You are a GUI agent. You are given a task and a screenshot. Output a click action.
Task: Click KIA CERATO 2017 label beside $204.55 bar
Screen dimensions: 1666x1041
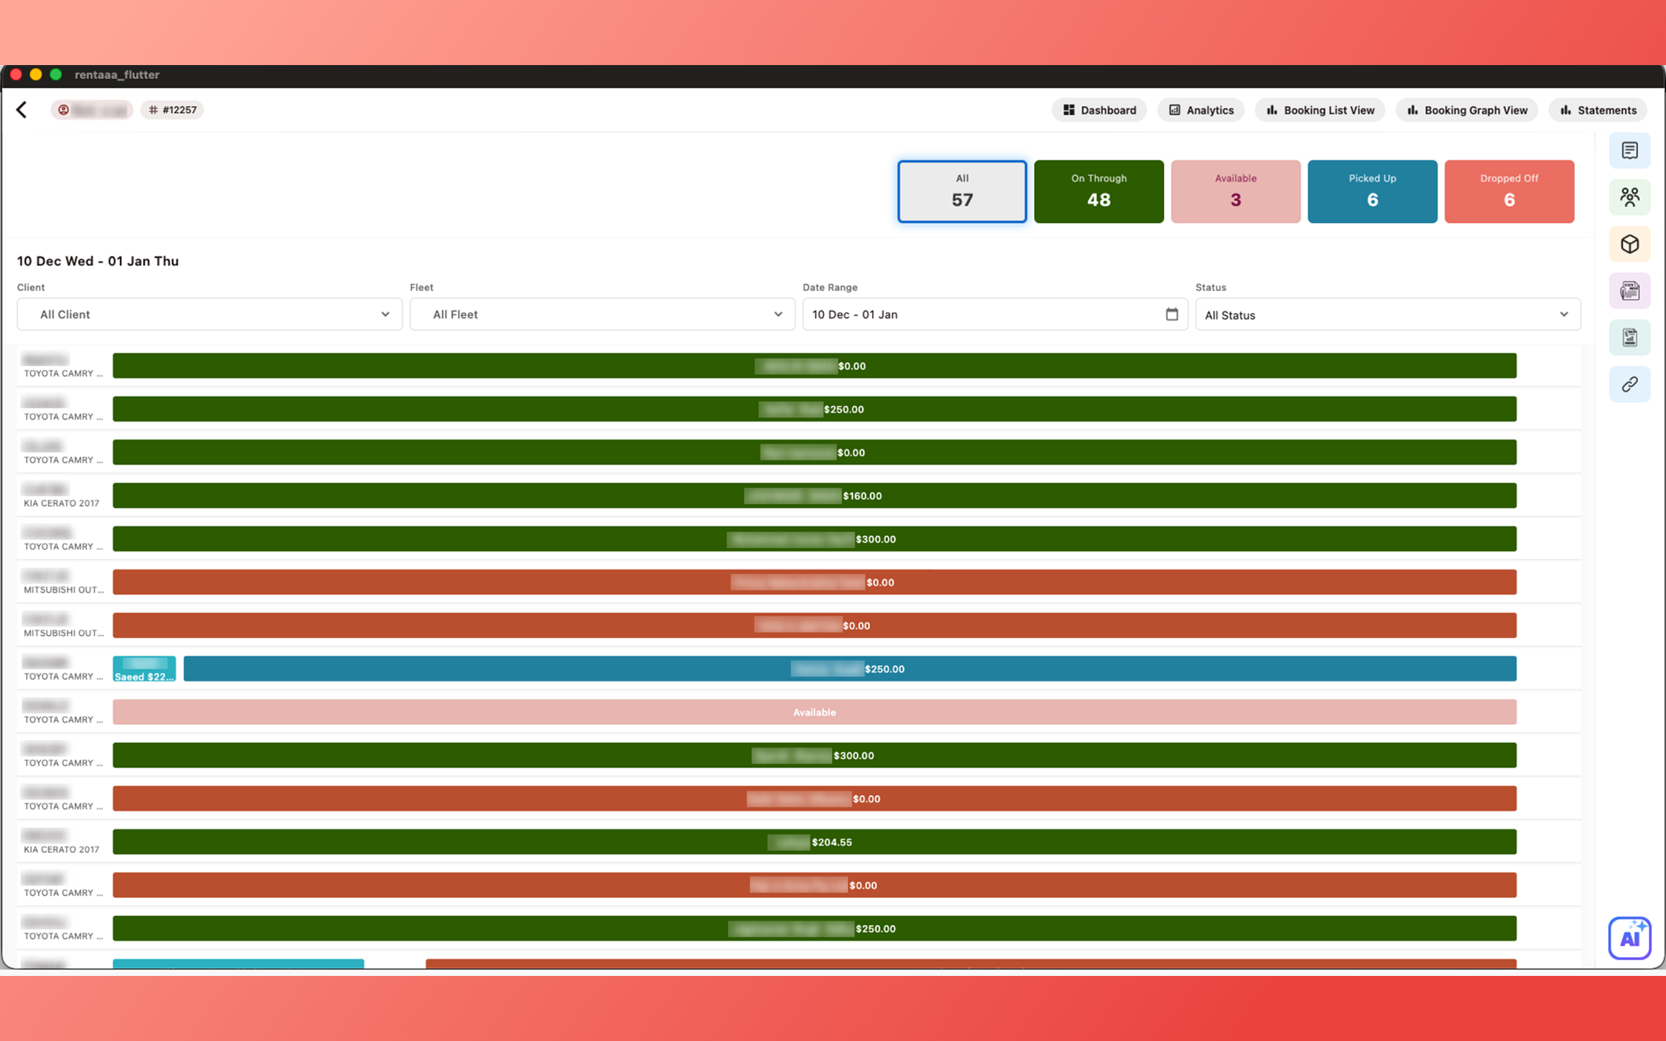(61, 850)
